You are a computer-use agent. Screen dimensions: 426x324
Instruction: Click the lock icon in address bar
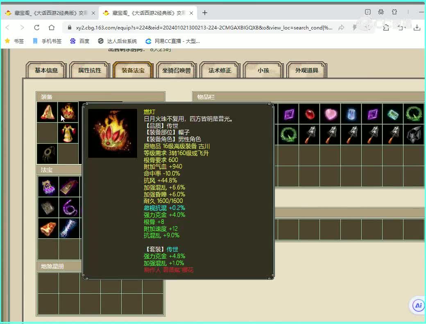(x=70, y=27)
